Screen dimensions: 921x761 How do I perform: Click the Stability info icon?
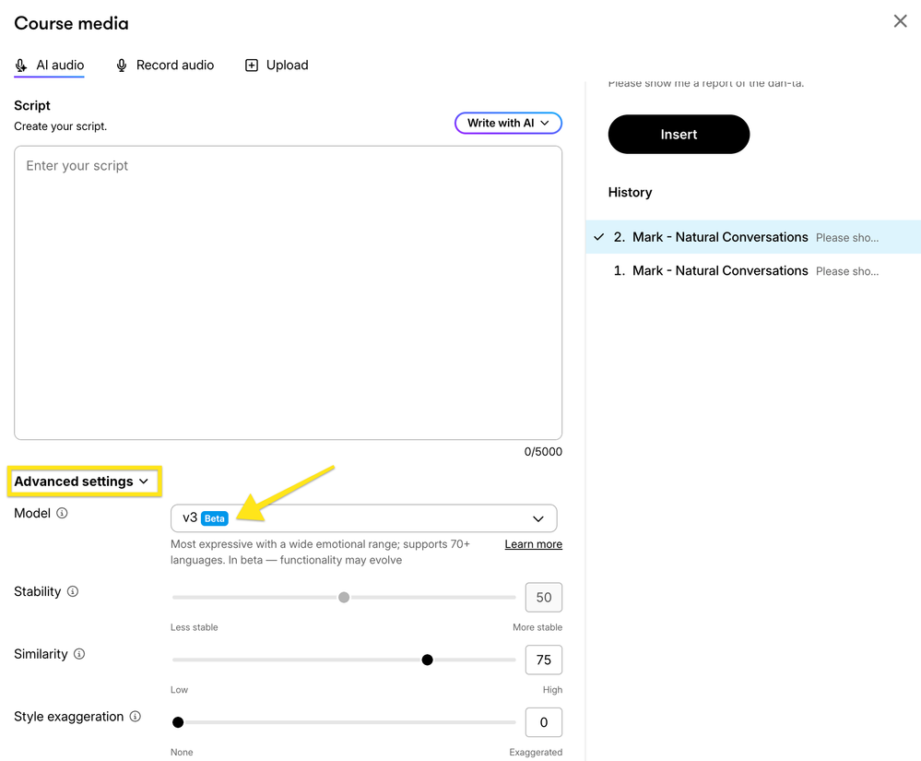coord(73,592)
